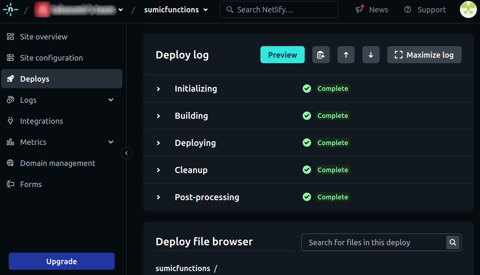Expand the Metrics submenu chevron
Image resolution: width=480 pixels, height=275 pixels.
pyautogui.click(x=111, y=142)
